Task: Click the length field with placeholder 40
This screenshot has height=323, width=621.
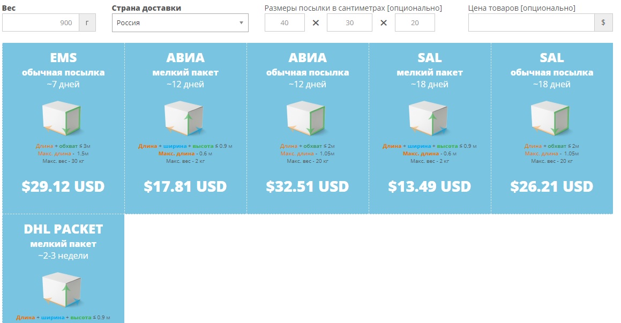Action: point(285,22)
